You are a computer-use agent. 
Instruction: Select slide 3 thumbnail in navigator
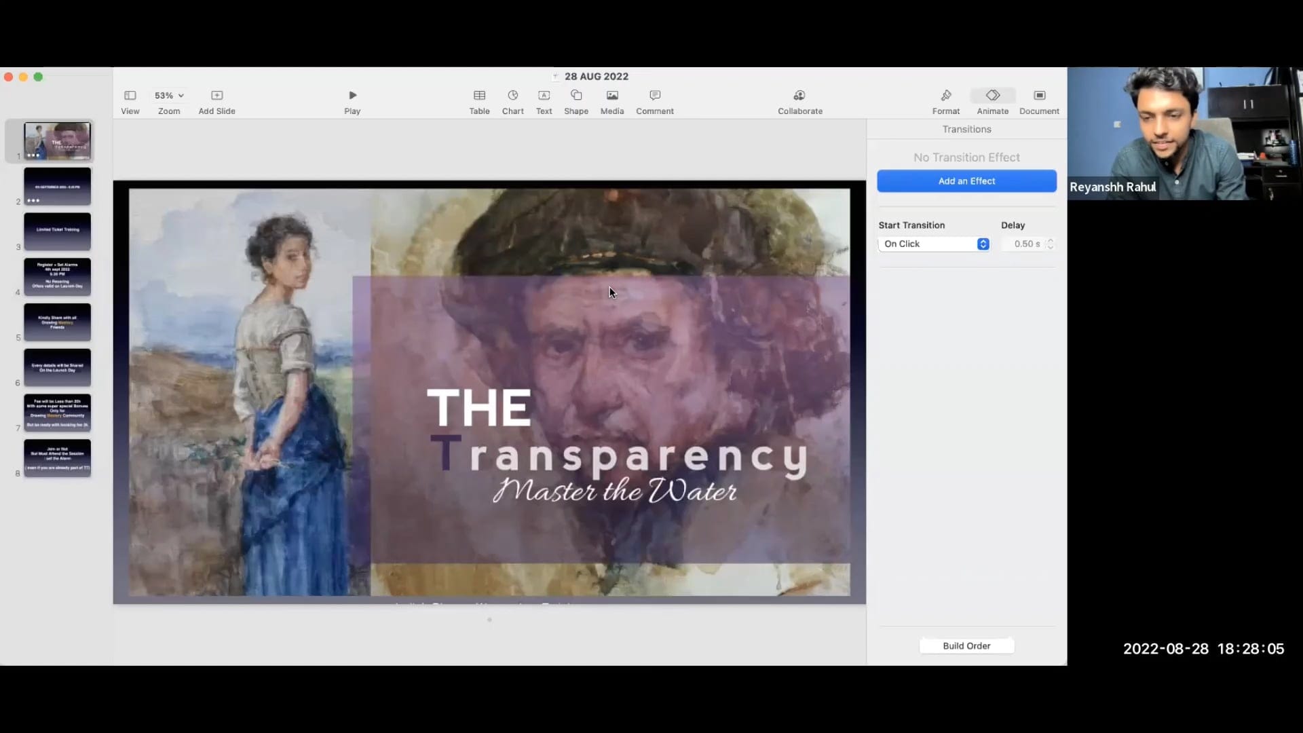click(x=58, y=231)
